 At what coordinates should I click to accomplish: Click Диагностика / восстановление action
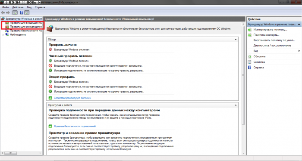tap(272, 46)
